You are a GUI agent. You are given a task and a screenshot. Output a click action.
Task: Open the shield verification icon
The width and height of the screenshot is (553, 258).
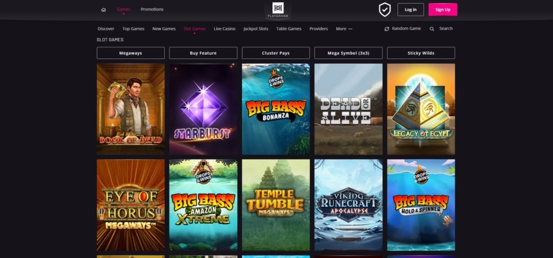click(385, 9)
